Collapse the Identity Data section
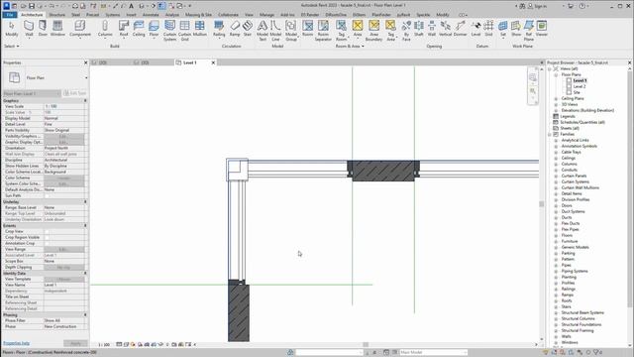 [85, 274]
